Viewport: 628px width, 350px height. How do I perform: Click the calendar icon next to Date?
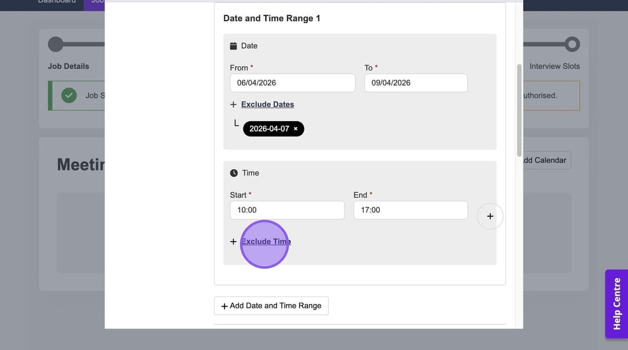click(233, 46)
